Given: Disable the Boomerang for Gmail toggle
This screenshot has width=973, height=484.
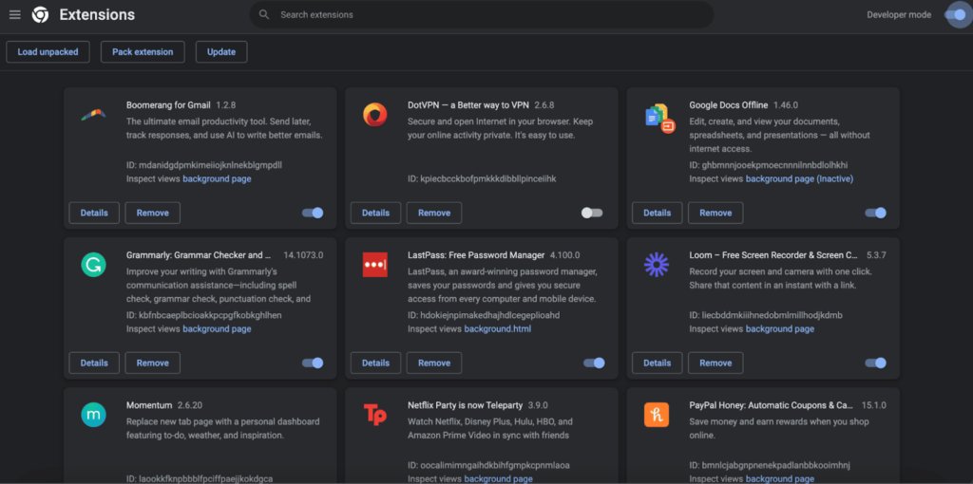Looking at the screenshot, I should [313, 213].
